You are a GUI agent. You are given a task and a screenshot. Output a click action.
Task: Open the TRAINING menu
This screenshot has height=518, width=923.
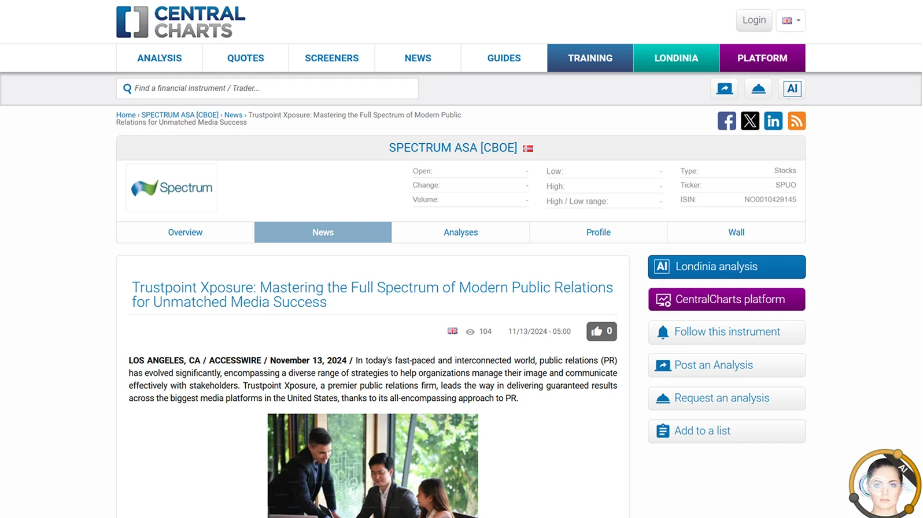pos(590,58)
